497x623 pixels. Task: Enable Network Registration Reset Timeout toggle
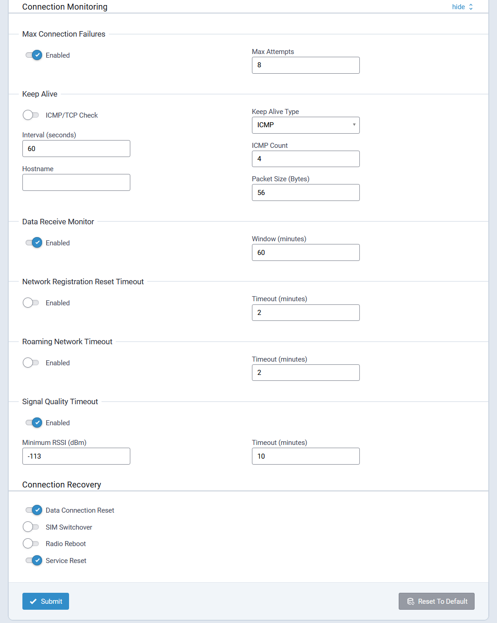pos(31,303)
